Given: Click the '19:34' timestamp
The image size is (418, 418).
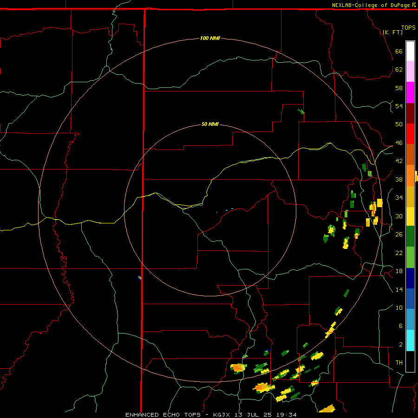Looking at the screenshot, I should pyautogui.click(x=286, y=415).
